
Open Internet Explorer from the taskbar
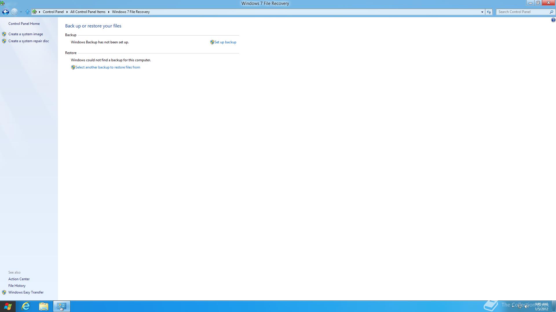coord(26,306)
